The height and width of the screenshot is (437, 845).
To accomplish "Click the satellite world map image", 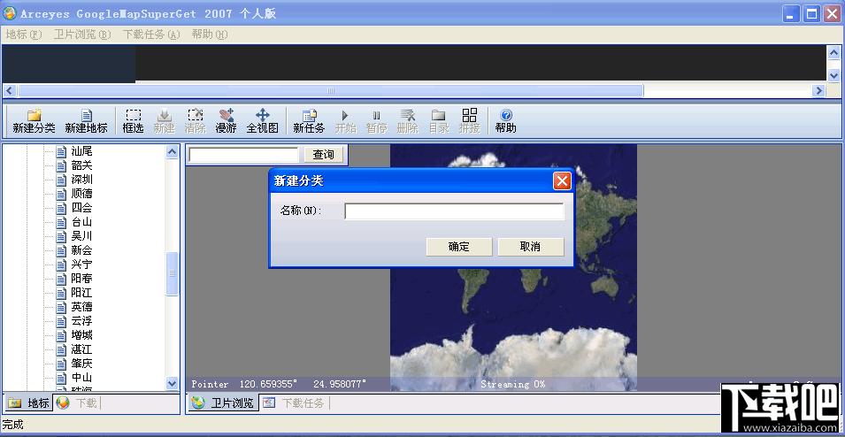I will [x=513, y=267].
